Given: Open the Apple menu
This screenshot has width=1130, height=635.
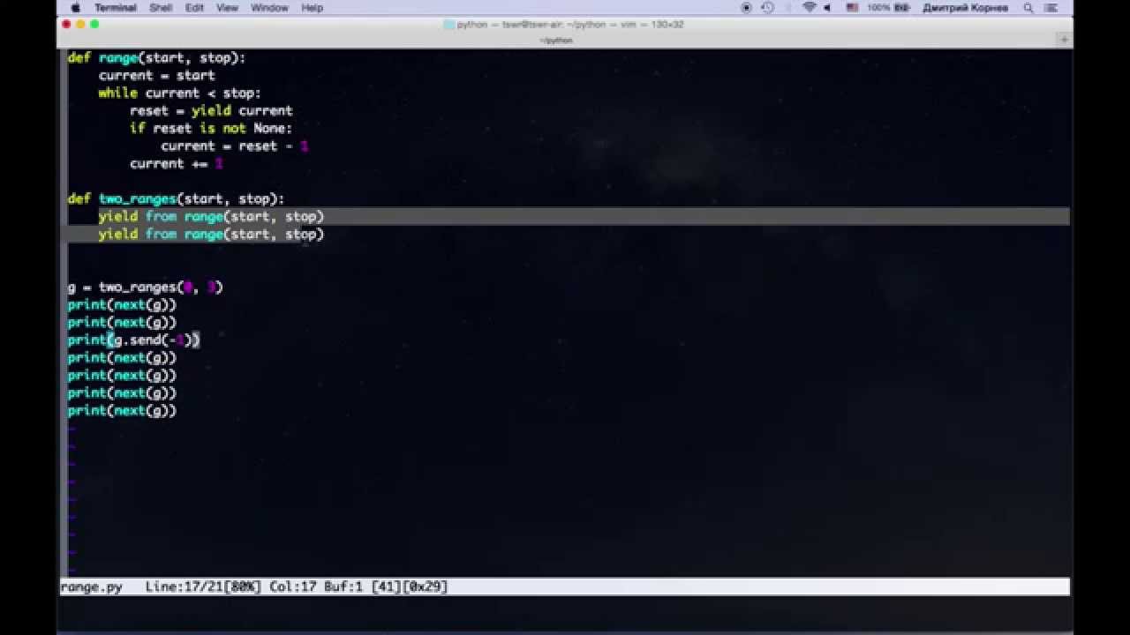Looking at the screenshot, I should [x=76, y=7].
